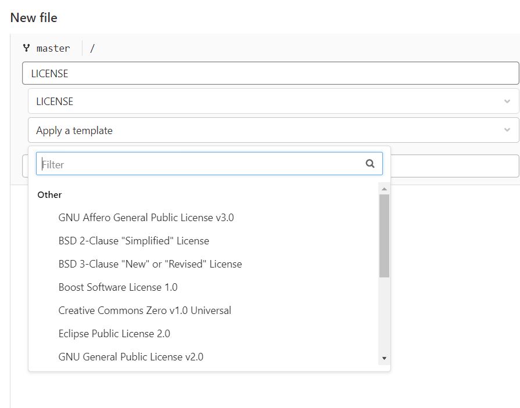The image size is (520, 408).
Task: Click the Other section header
Action: point(49,195)
